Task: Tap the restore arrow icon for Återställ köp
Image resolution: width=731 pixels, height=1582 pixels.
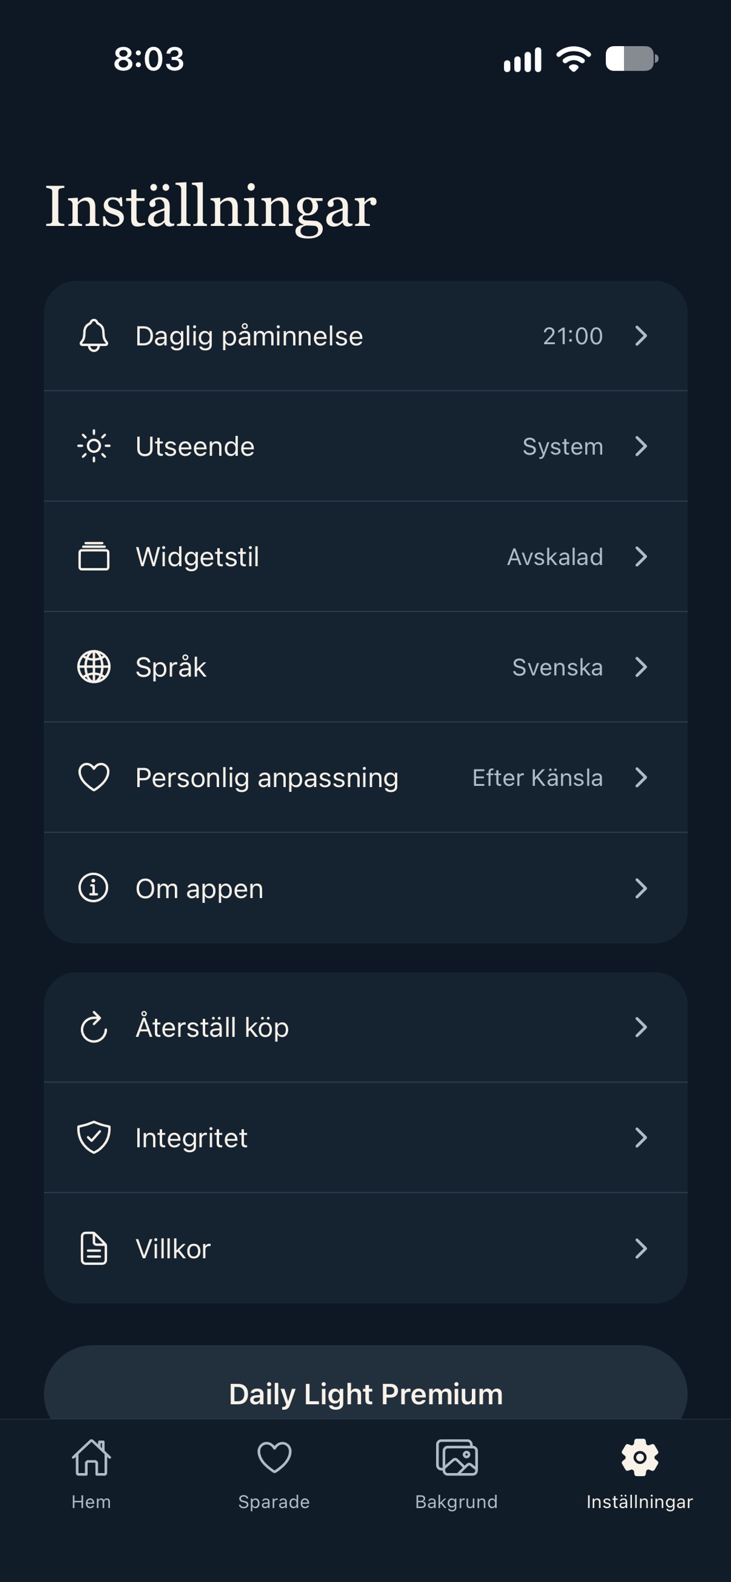Action: coord(94,1027)
